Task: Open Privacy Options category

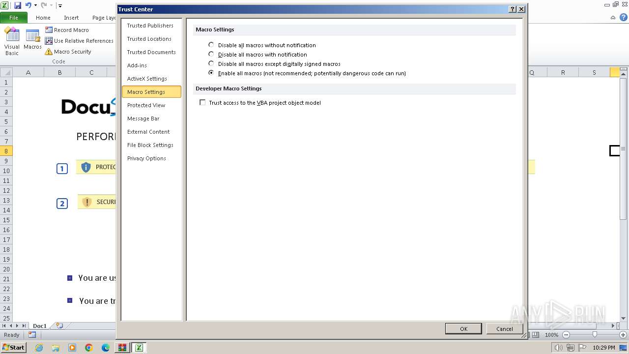Action: coord(151,158)
